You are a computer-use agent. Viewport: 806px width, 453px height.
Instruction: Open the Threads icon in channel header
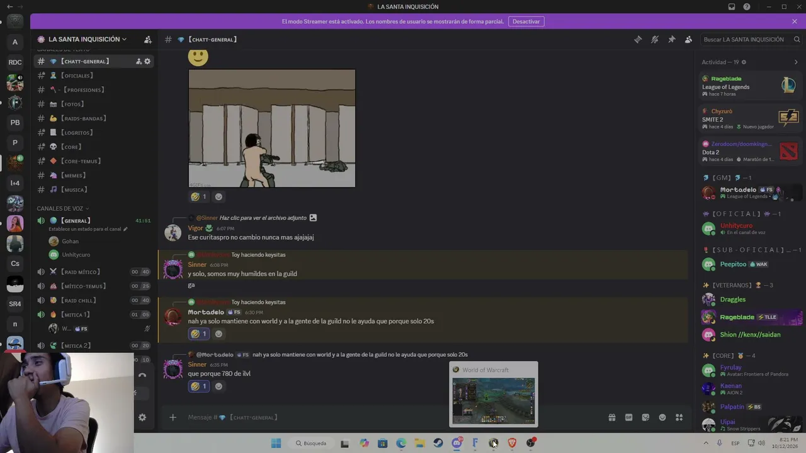pos(638,40)
